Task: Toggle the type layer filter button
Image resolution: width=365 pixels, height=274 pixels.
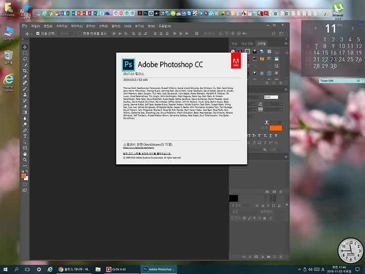Action: coord(268,205)
